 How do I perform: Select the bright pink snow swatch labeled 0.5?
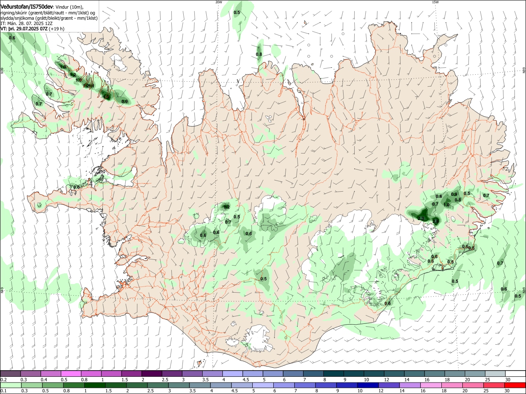(71, 373)
